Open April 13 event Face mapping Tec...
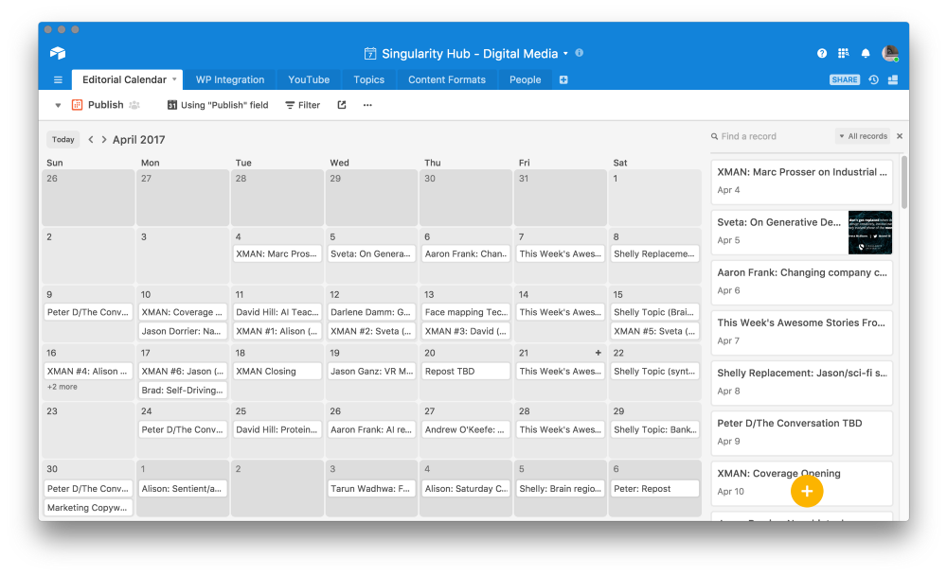Screen dimensions: 947x575 click(466, 312)
